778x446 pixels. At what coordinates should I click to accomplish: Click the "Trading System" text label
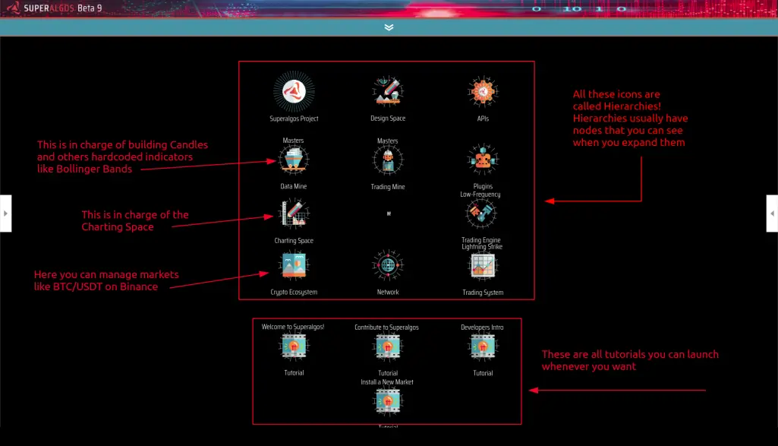[x=483, y=293]
